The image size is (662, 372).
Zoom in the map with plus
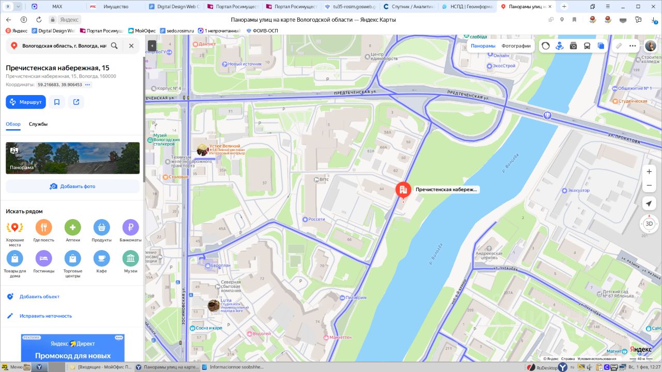[x=650, y=172]
